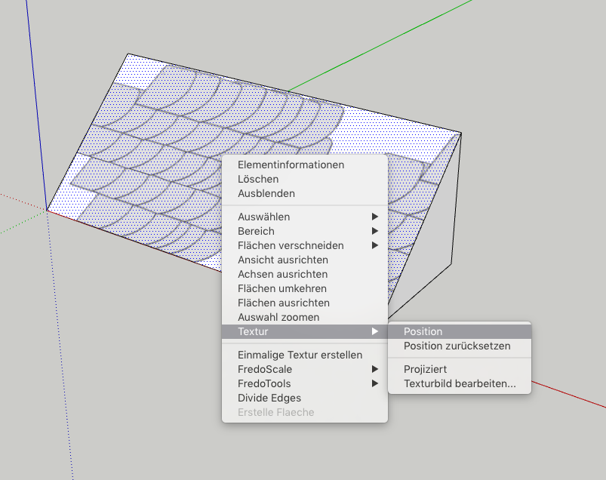Screen dimensions: 606x480
Task: Toggle the Projiziert texture option
Action: (425, 369)
